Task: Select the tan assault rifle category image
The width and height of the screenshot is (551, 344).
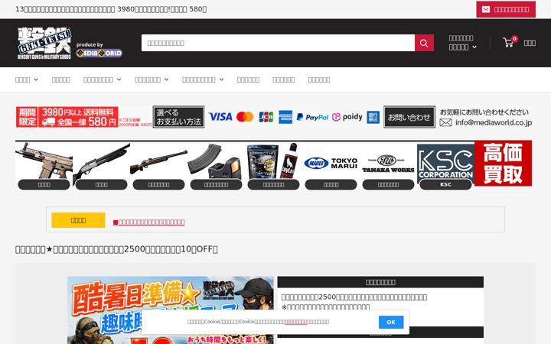Action: 44,161
